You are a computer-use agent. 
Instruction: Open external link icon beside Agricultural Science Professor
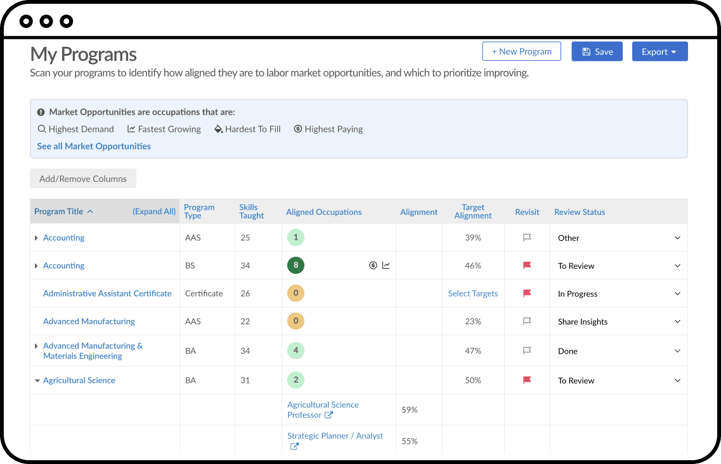pos(328,415)
